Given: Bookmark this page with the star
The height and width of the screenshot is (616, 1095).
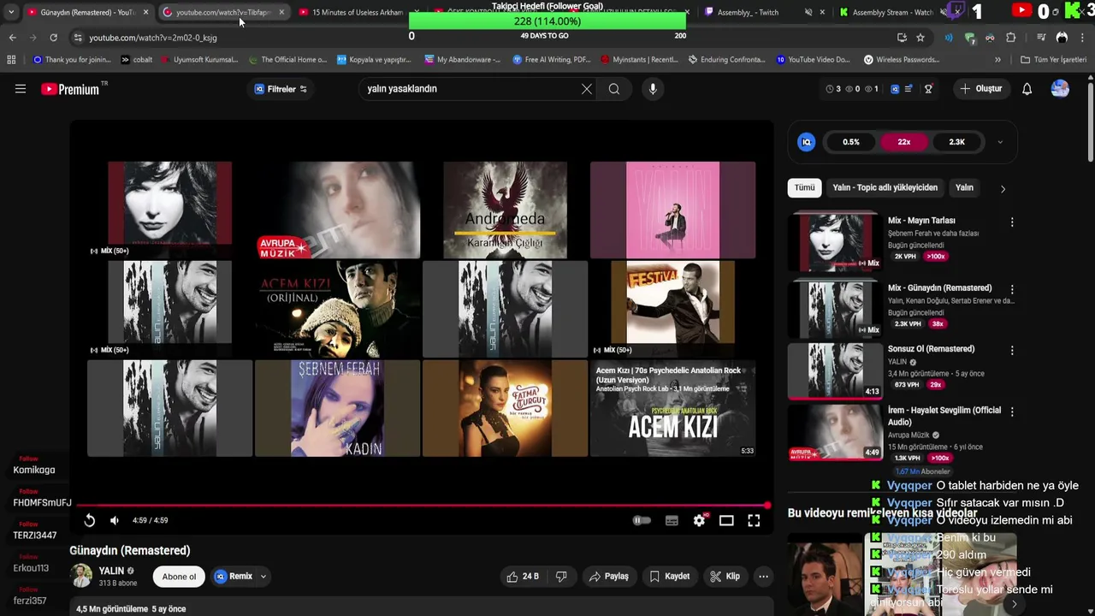Looking at the screenshot, I should click(x=920, y=38).
